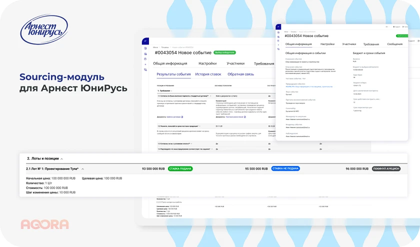Open Настройки tab in front window
The height and width of the screenshot is (247, 420).
327,44
